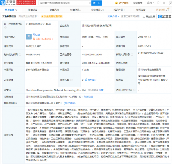
Task: Select registration number 440300204124064
Action: [92, 54]
